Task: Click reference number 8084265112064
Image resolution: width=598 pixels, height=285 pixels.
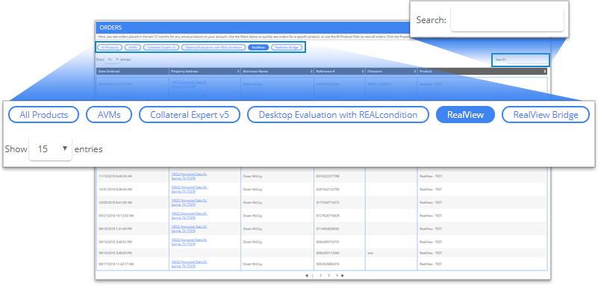Action: [x=327, y=253]
